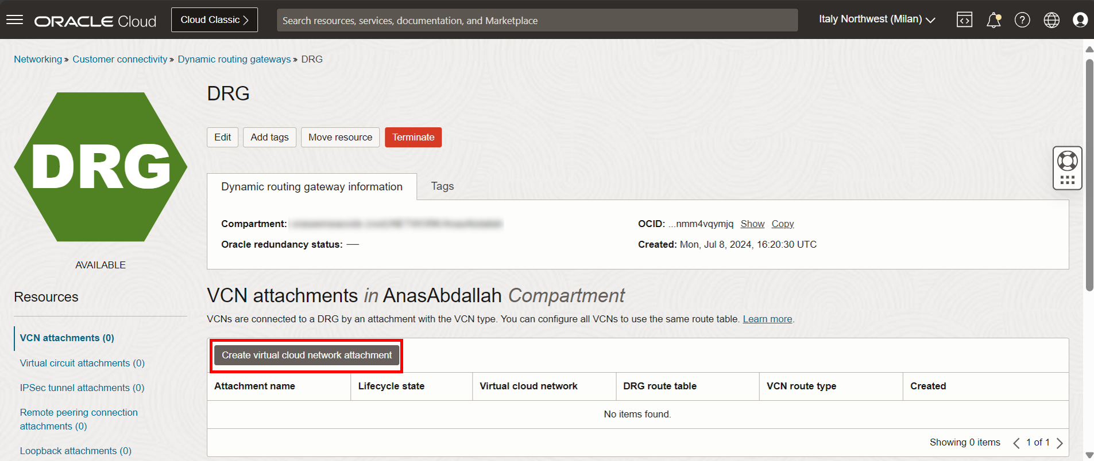This screenshot has width=1094, height=461.
Task: Open Virtual circuit attachments (0)
Action: coord(82,363)
